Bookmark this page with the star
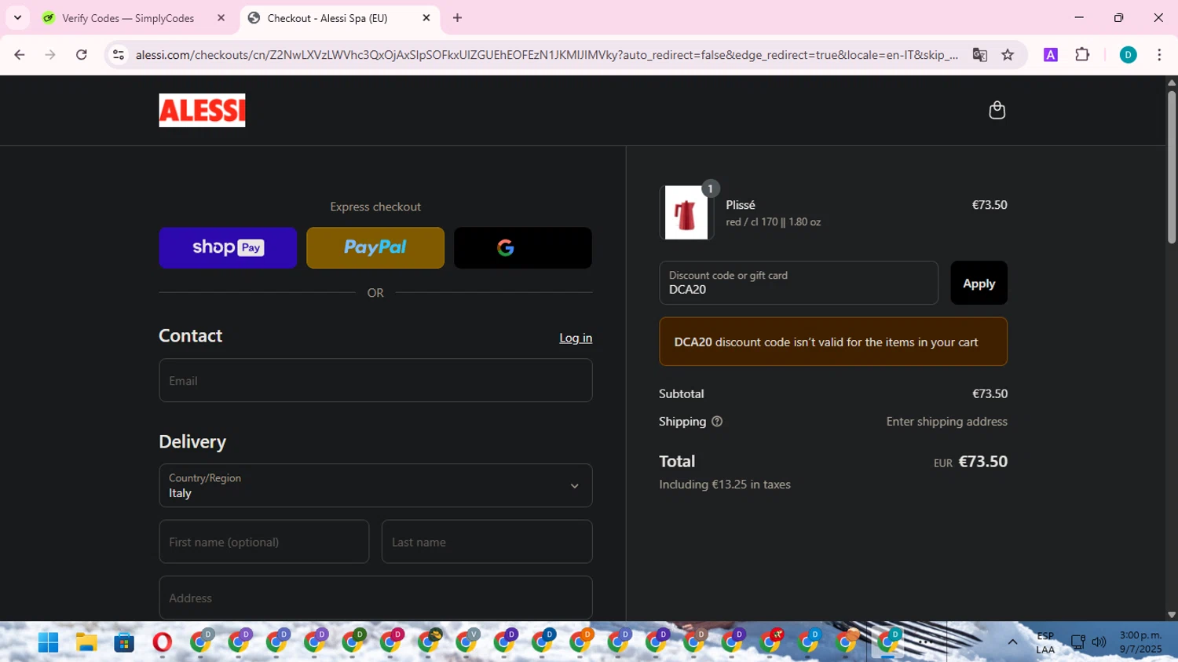Viewport: 1178px width, 662px height. coord(1008,55)
